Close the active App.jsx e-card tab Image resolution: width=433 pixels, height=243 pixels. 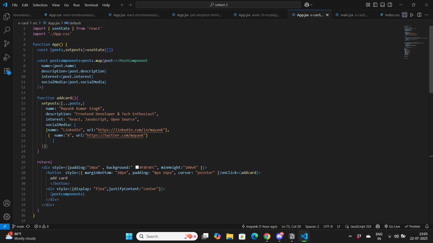tap(327, 15)
